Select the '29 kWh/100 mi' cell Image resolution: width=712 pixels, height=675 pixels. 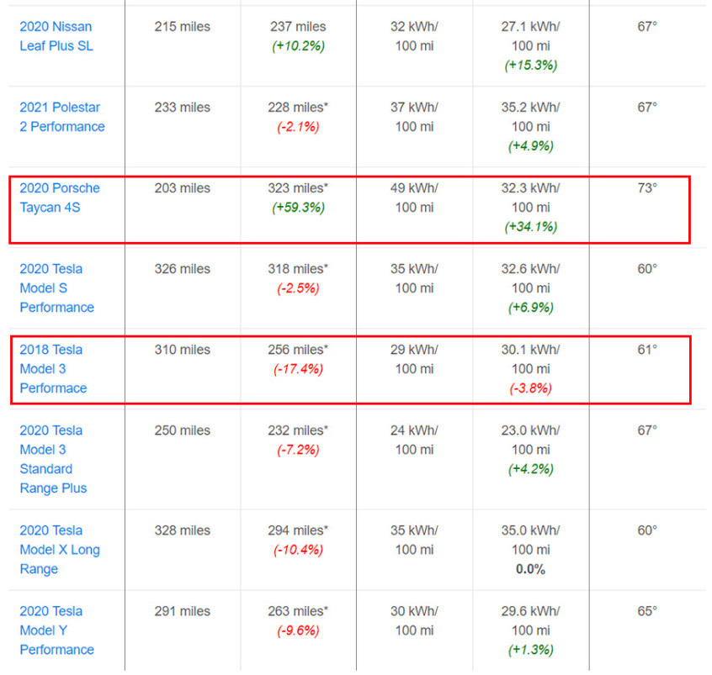pyautogui.click(x=414, y=359)
